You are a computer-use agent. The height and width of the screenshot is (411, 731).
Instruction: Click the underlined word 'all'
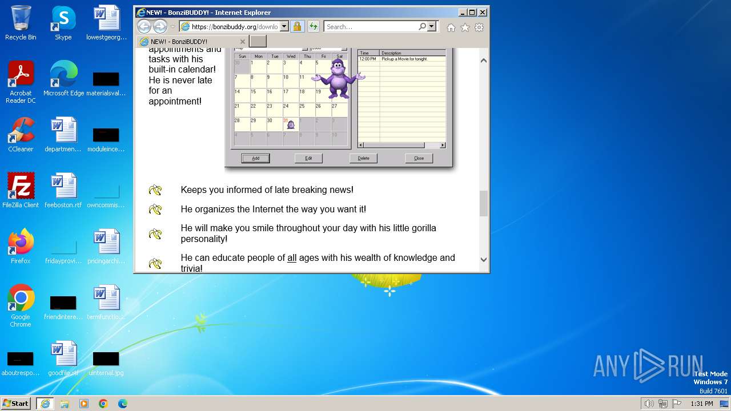(292, 258)
